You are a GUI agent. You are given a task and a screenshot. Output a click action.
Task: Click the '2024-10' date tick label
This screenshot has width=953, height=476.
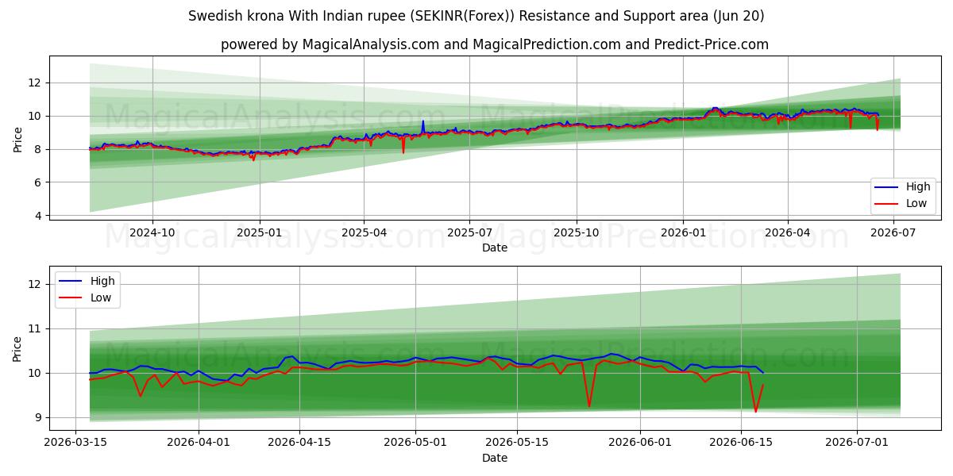152,233
